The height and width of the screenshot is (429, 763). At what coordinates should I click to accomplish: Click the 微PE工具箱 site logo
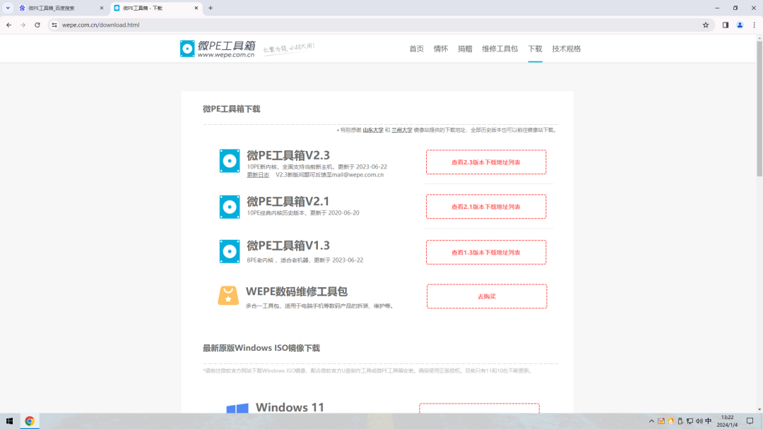[x=218, y=49]
